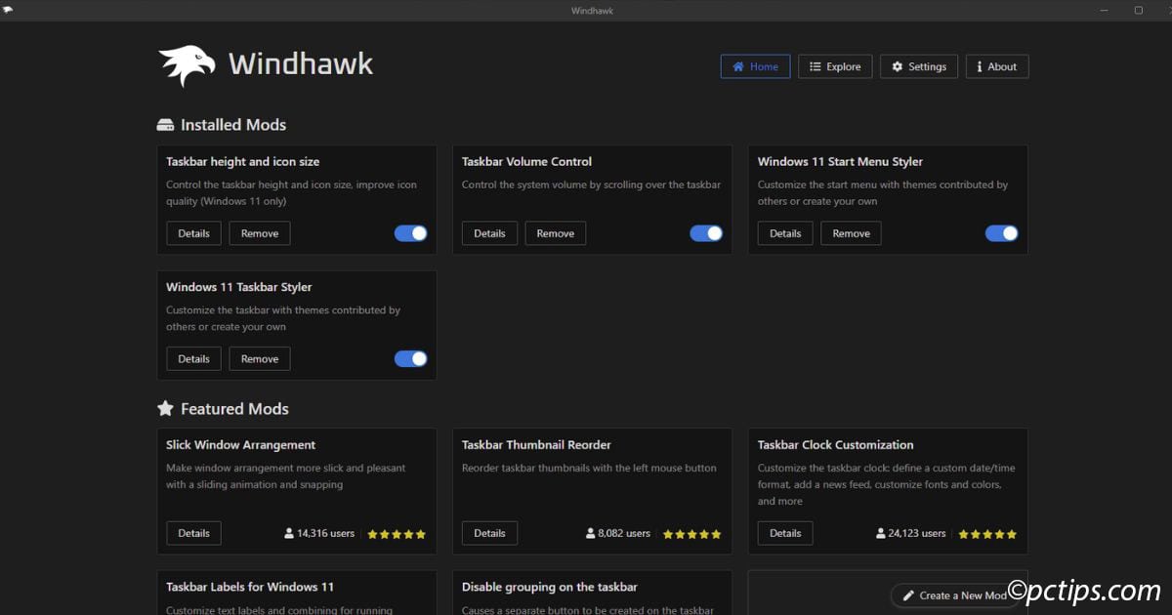
Task: Open Details for Slick Window Arrangement
Action: click(x=193, y=533)
